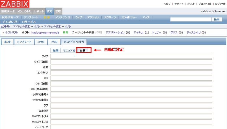Return to ホストリスト link

12,33
